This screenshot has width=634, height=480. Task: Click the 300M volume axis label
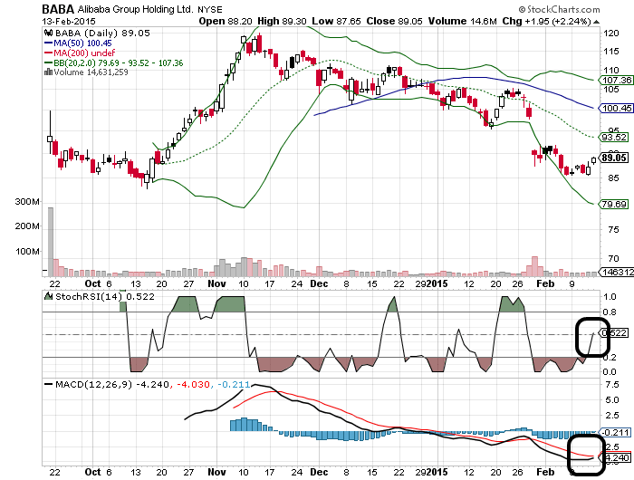click(x=27, y=201)
